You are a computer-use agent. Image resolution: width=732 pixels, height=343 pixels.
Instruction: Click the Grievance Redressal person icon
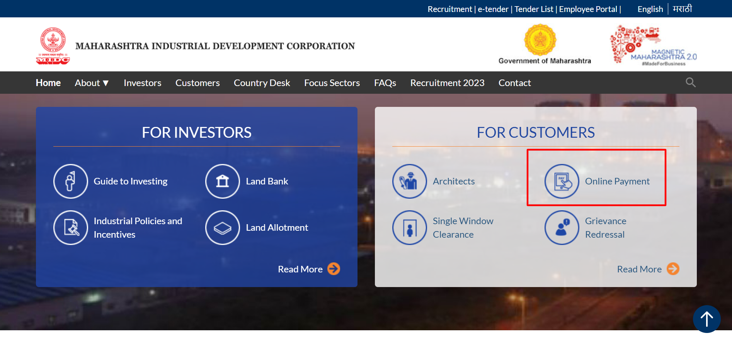(x=562, y=228)
